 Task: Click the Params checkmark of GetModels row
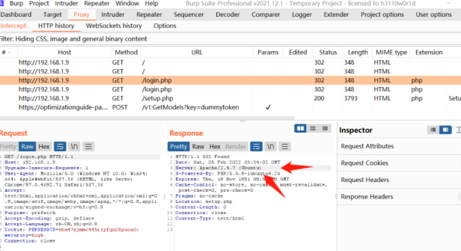click(268, 107)
